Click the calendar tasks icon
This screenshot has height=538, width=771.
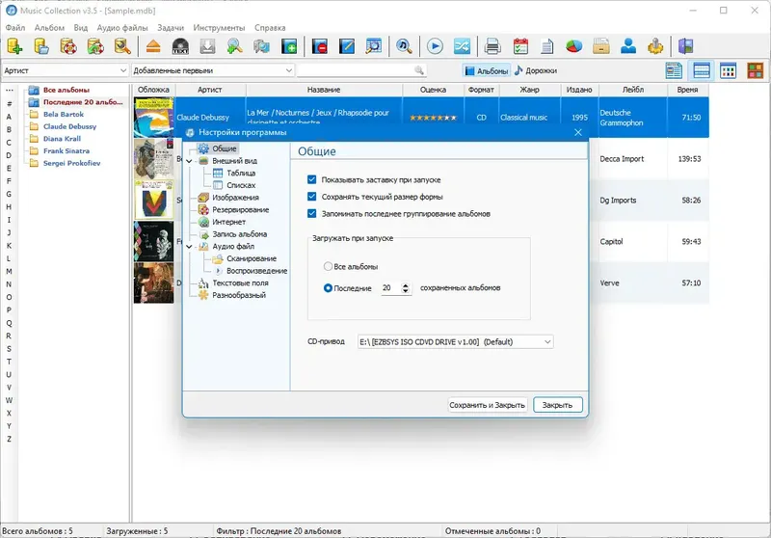[x=520, y=46]
